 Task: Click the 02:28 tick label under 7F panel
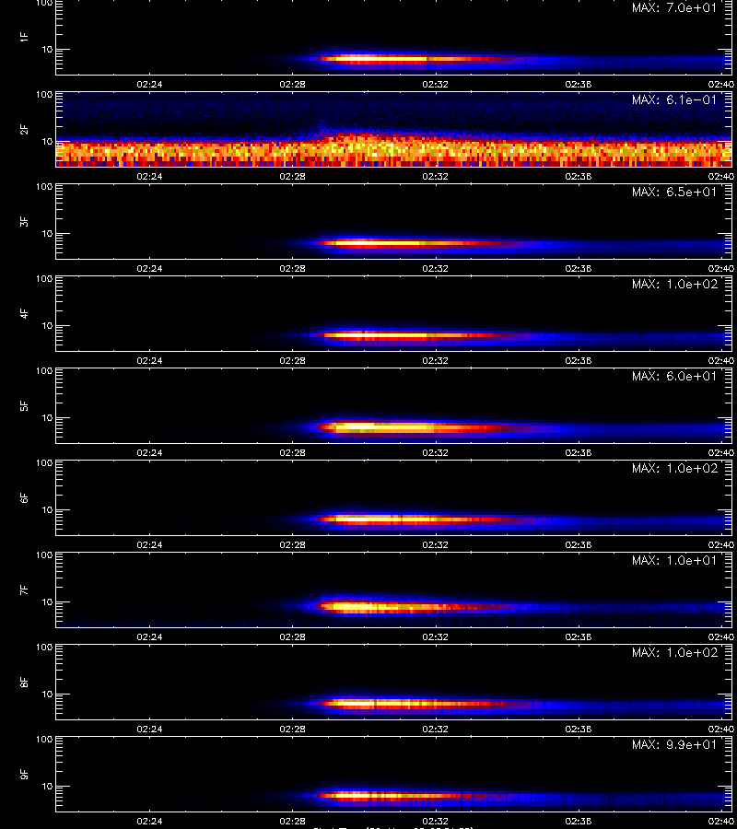[292, 636]
